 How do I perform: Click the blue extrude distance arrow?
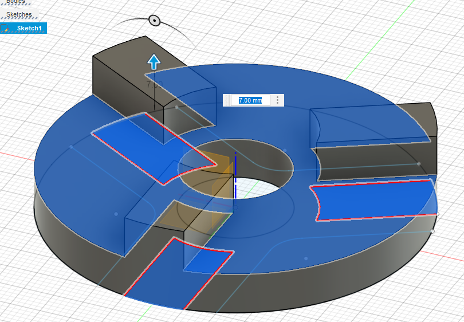pyautogui.click(x=154, y=62)
